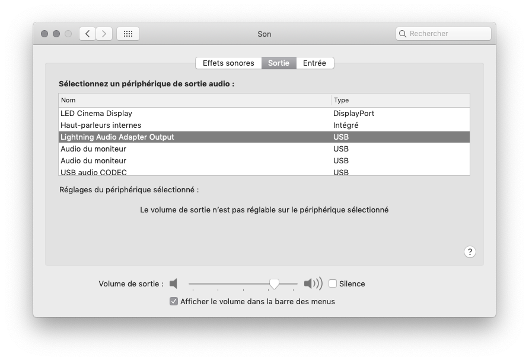Minimize the Son window
This screenshot has height=361, width=529.
click(x=56, y=34)
